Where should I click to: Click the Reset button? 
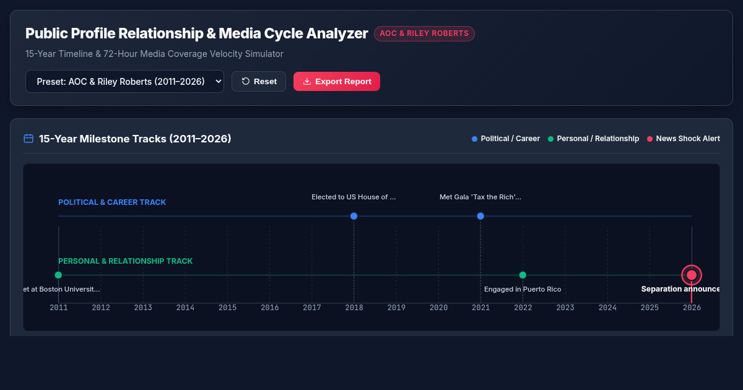click(x=259, y=81)
